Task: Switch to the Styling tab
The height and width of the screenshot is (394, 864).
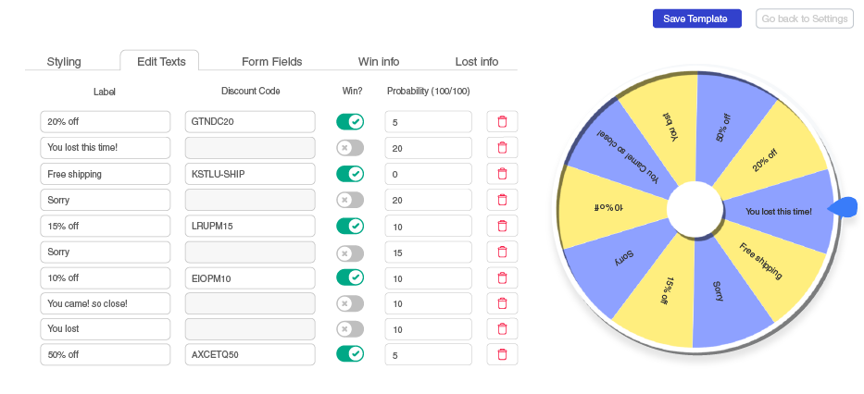Action: click(x=64, y=62)
